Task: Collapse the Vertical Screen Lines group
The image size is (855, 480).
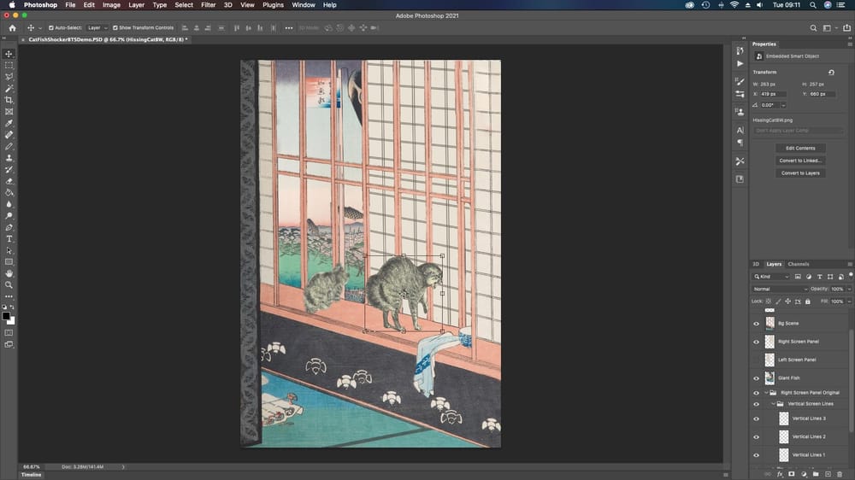Action: [x=773, y=404]
